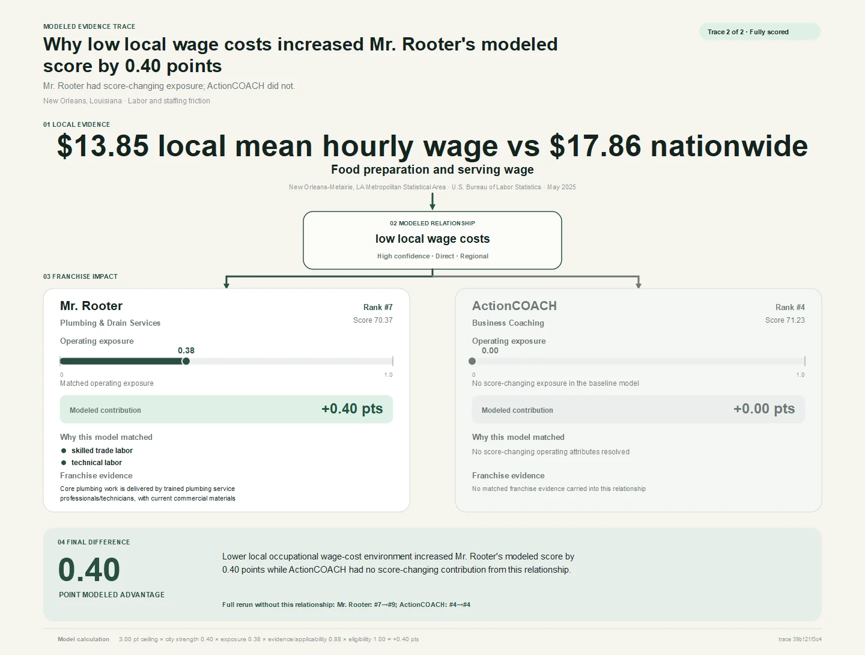Click "Mr. Rooter had score-changing exposure" subtitle
The image size is (865, 655).
click(169, 86)
